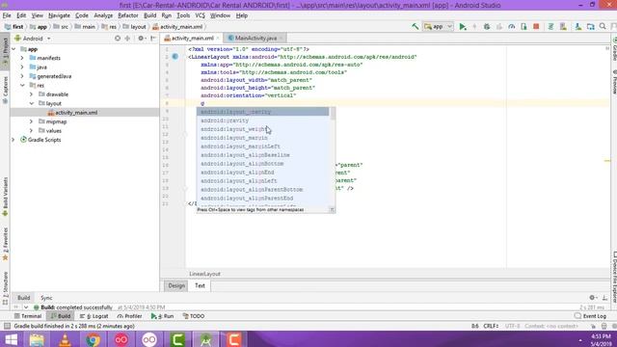This screenshot has width=617, height=347.
Task: Collapse the res folder
Action: [22, 86]
